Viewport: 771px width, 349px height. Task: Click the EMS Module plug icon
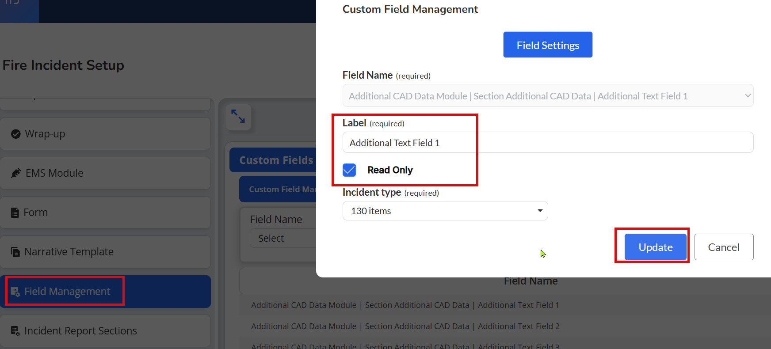tap(16, 173)
